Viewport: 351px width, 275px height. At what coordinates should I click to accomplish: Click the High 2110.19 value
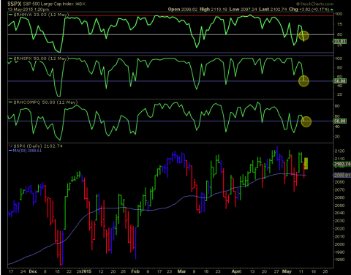214,10
